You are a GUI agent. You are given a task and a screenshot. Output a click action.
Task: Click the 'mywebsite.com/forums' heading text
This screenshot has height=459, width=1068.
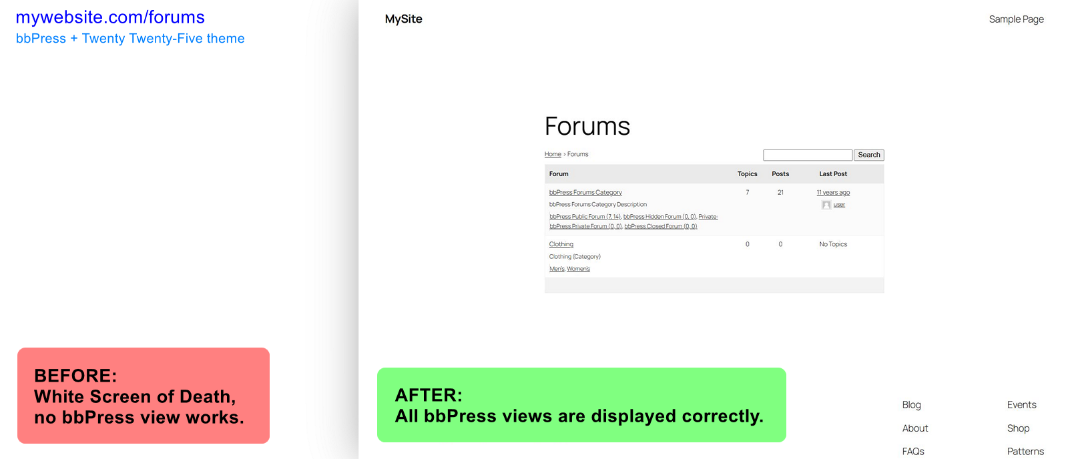[110, 17]
